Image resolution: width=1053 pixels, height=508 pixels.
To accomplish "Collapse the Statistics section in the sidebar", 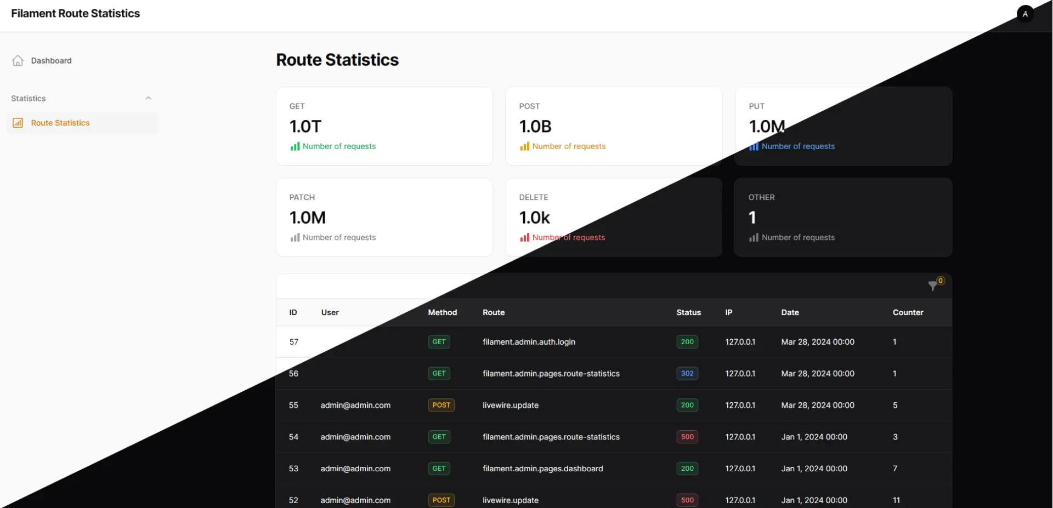I will [x=148, y=98].
